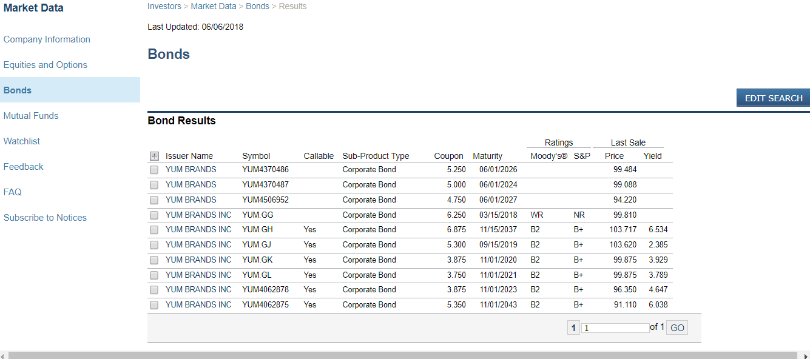Tick the checkbox for YUM4370487 bond
This screenshot has width=810, height=359.
154,185
